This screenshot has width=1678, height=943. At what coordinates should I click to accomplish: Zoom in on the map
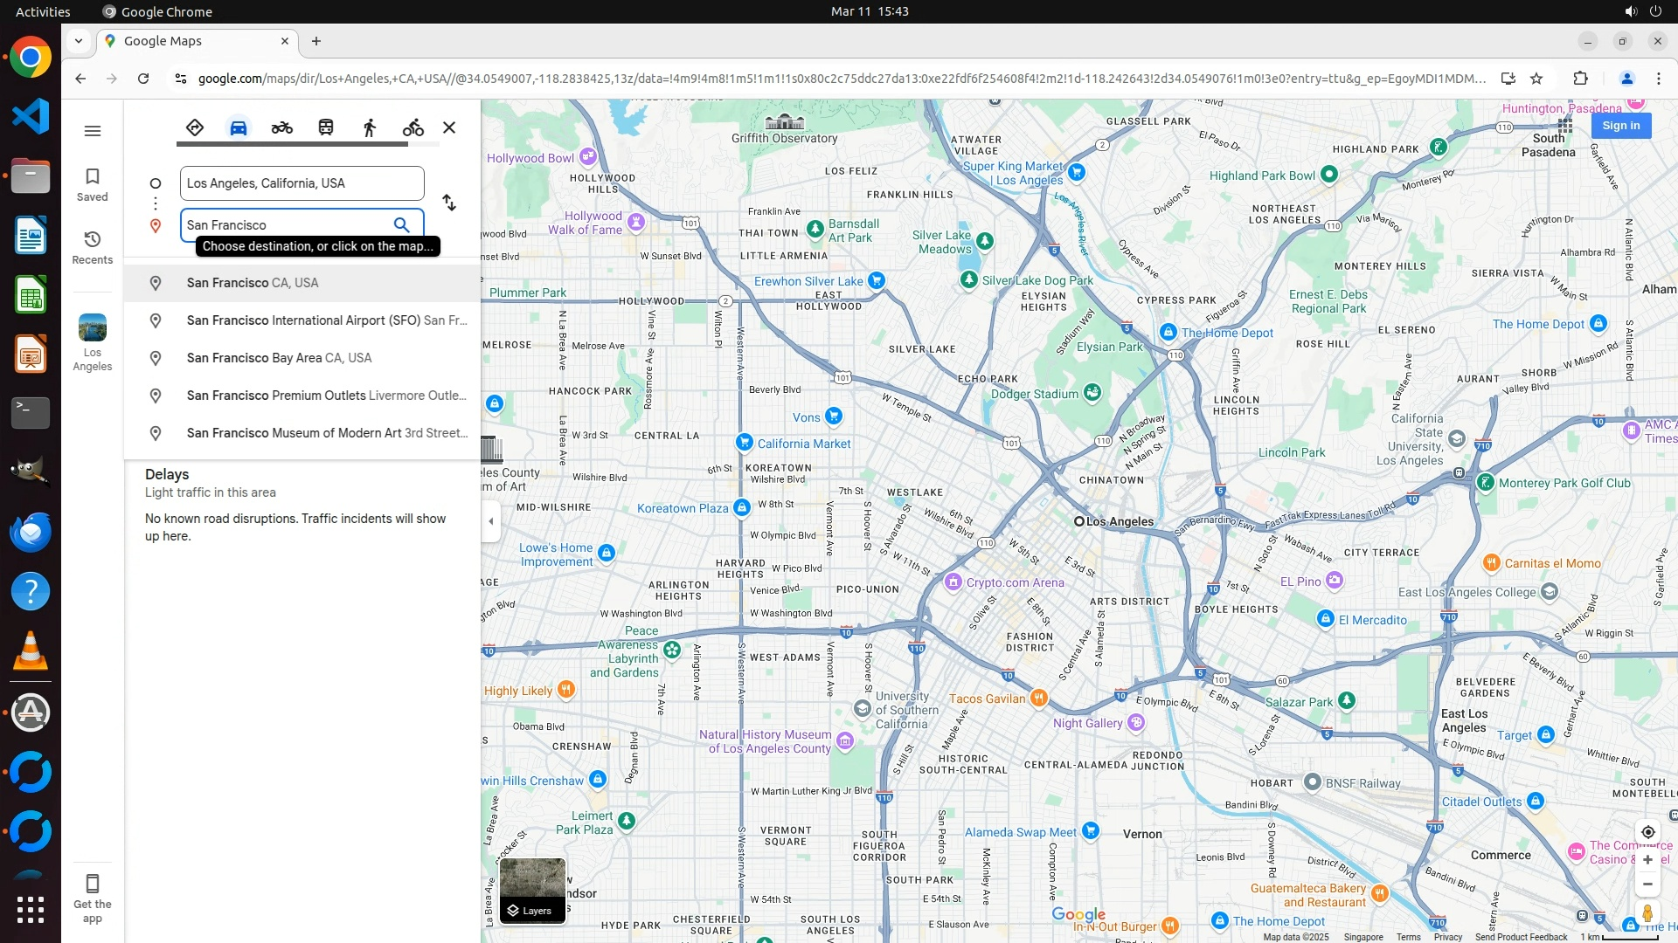[x=1647, y=859]
